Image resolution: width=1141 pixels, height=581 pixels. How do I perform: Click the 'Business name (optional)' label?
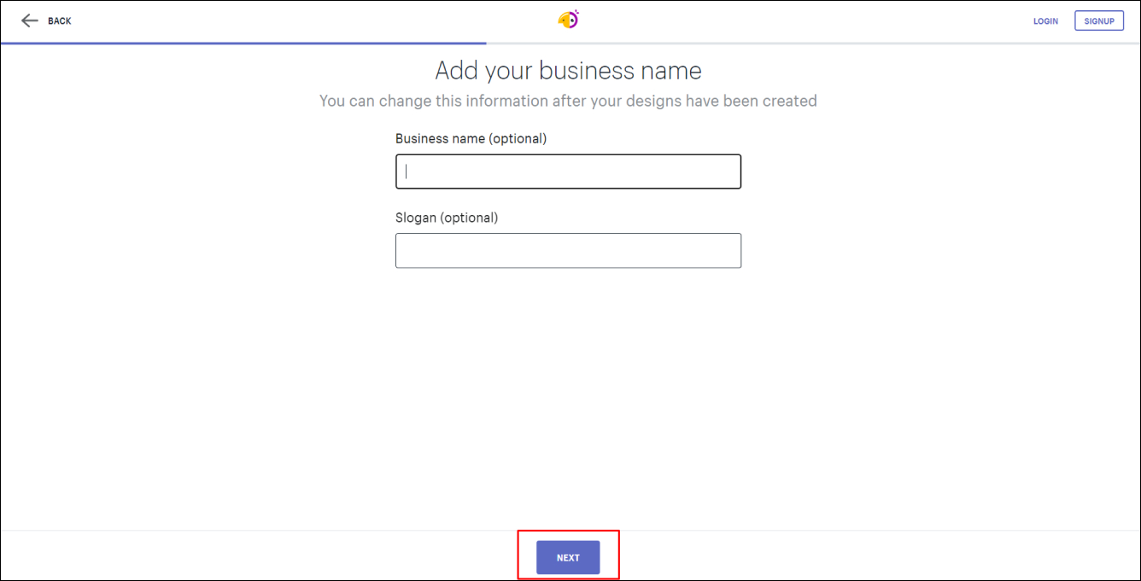tap(471, 138)
